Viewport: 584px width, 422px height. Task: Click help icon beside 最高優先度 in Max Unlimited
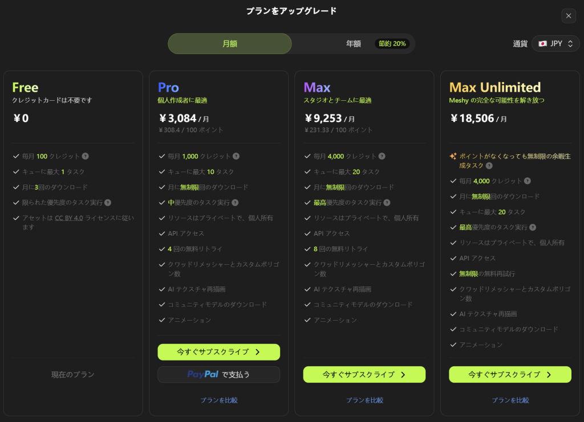click(x=533, y=227)
